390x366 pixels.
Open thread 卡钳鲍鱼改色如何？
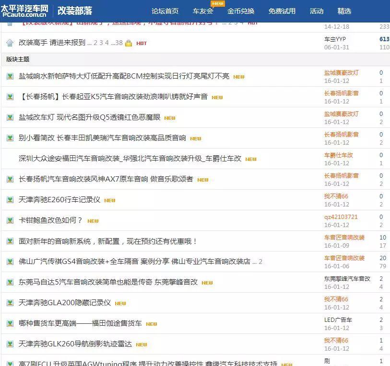tap(50, 220)
